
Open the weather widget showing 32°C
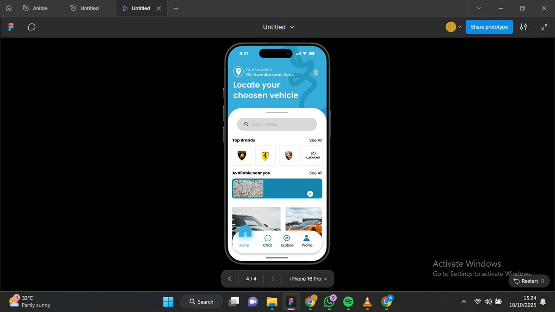click(30, 301)
